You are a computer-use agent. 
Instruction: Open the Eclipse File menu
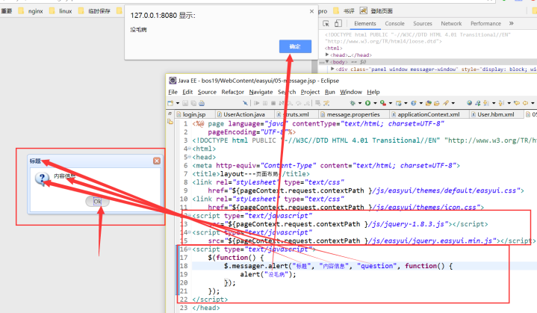173,92
